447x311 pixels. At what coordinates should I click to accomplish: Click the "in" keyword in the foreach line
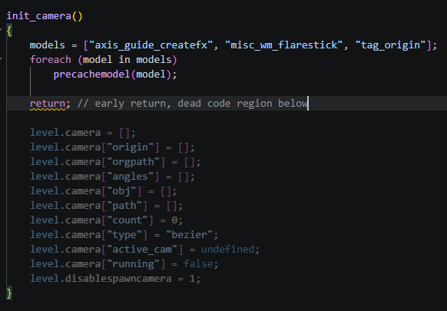click(124, 60)
